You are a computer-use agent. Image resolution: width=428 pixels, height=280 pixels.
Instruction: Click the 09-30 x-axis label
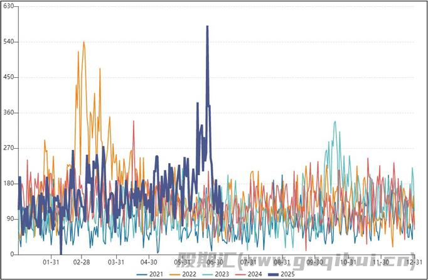point(314,262)
